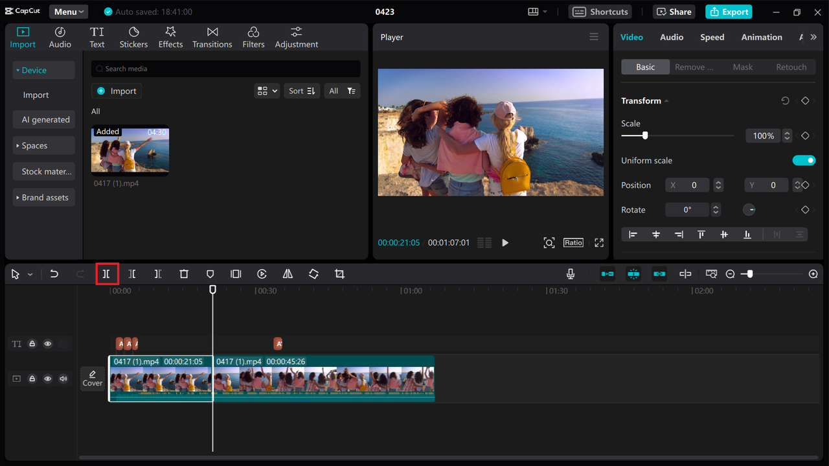The image size is (829, 466).
Task: Click the Share button
Action: coord(674,12)
